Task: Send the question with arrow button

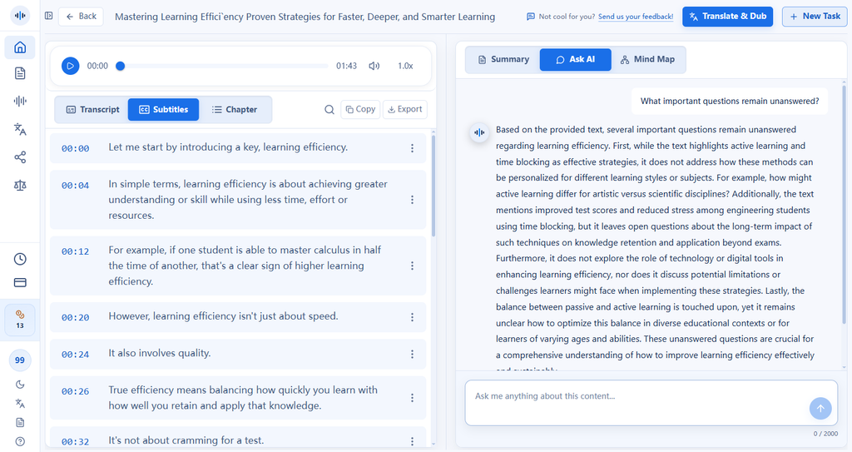Action: click(820, 409)
